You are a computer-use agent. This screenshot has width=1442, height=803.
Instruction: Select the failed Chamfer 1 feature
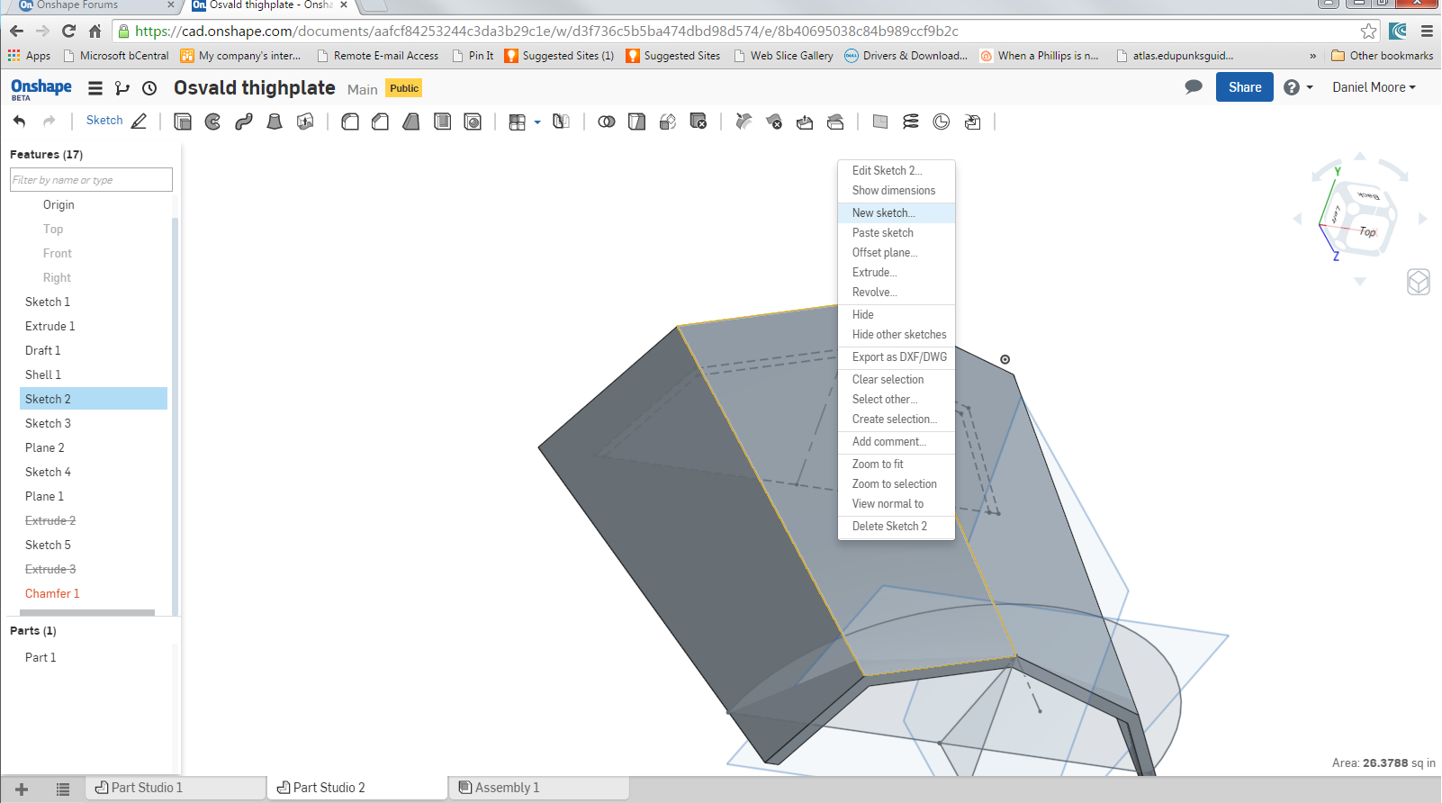tap(52, 593)
